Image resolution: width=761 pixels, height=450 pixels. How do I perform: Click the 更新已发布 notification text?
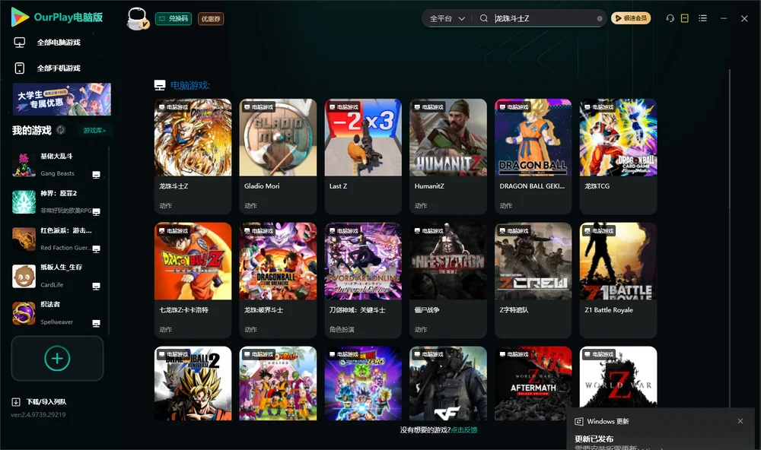point(594,439)
